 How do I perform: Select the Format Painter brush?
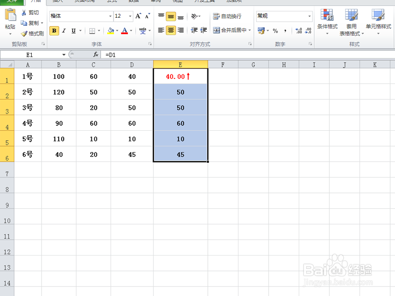[x=32, y=34]
